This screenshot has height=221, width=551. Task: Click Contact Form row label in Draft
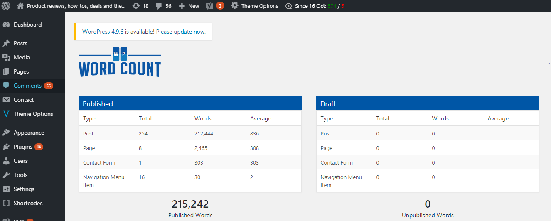337,162
